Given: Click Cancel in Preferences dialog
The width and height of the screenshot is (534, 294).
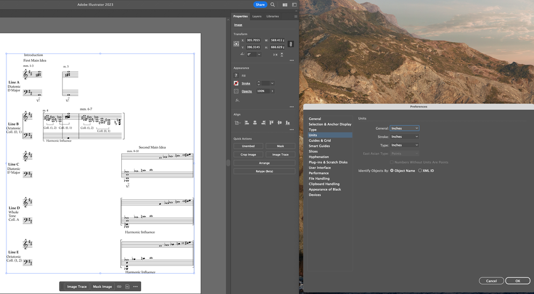Looking at the screenshot, I should [491, 281].
